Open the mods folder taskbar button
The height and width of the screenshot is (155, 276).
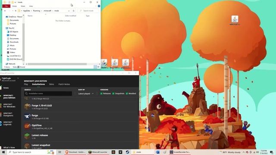pos(142,152)
